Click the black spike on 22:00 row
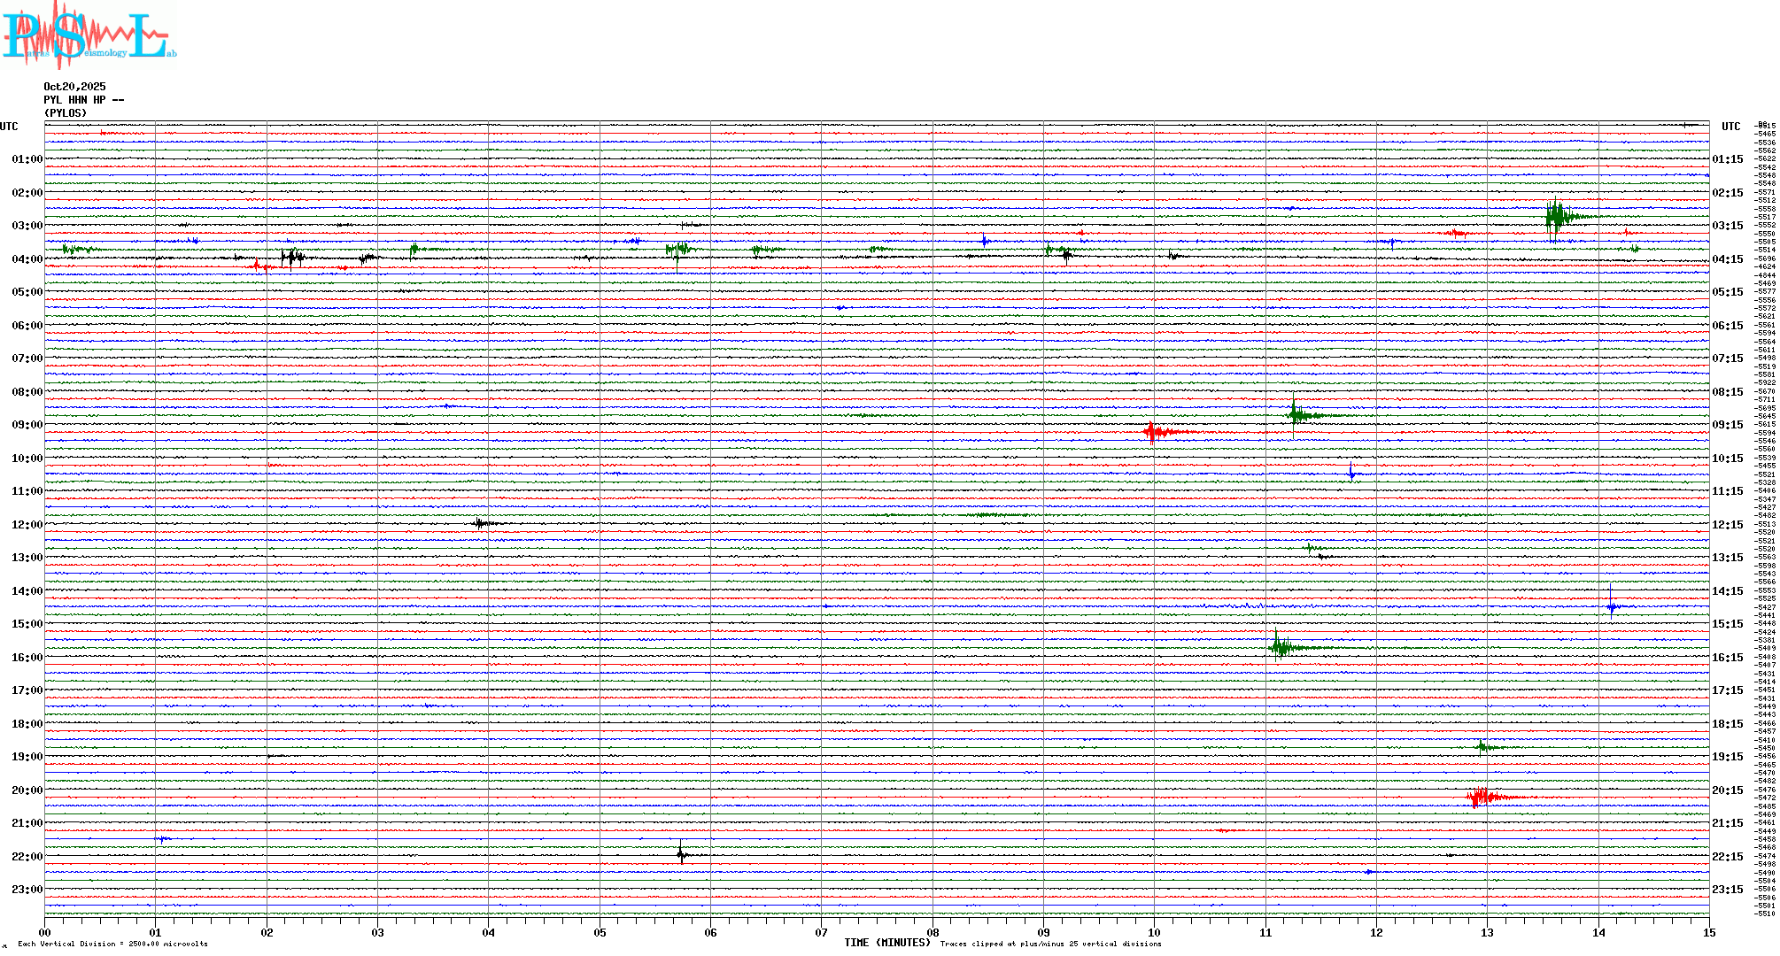The width and height of the screenshot is (1780, 956). pos(680,855)
